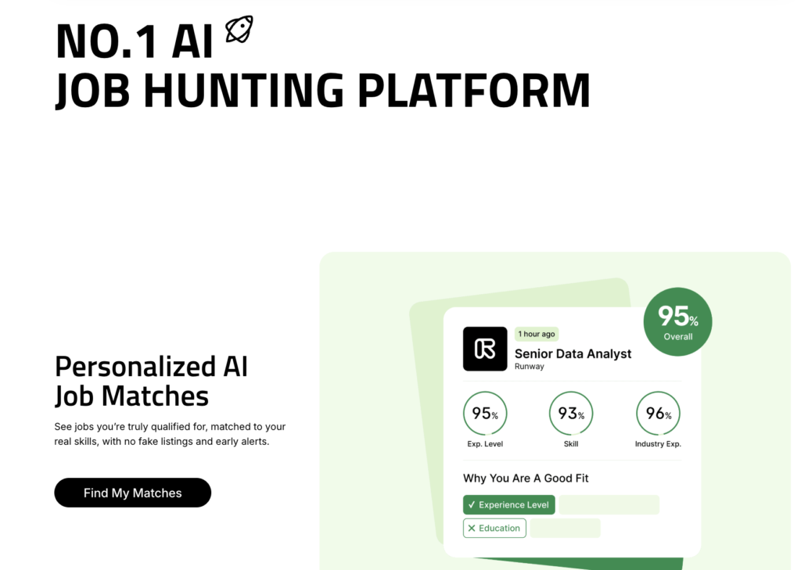Open the Senior Data Analyst job title

pyautogui.click(x=573, y=353)
